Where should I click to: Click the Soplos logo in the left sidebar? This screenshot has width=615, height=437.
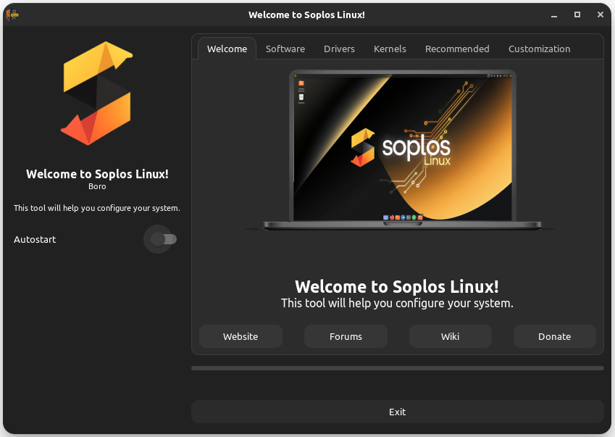click(96, 93)
